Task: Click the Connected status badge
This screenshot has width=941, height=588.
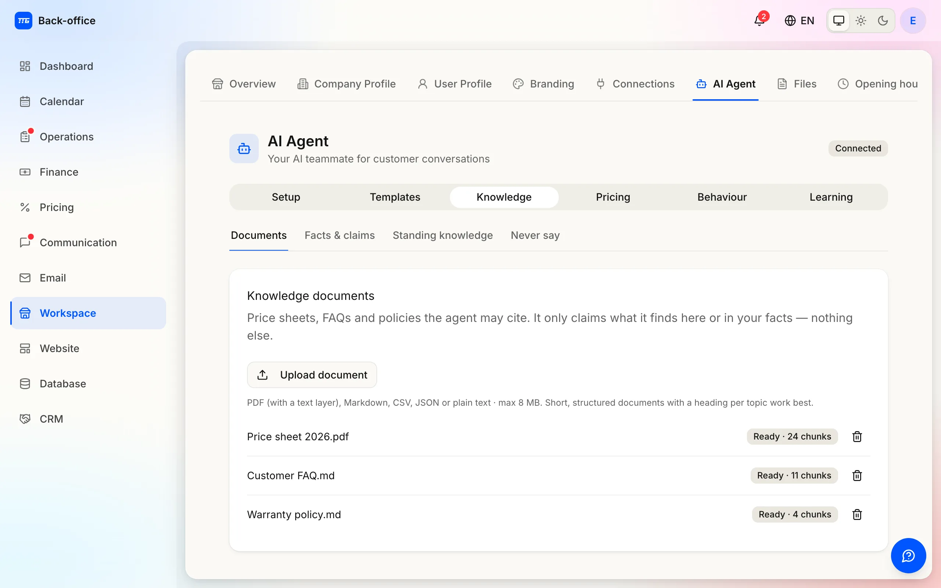Action: (858, 148)
